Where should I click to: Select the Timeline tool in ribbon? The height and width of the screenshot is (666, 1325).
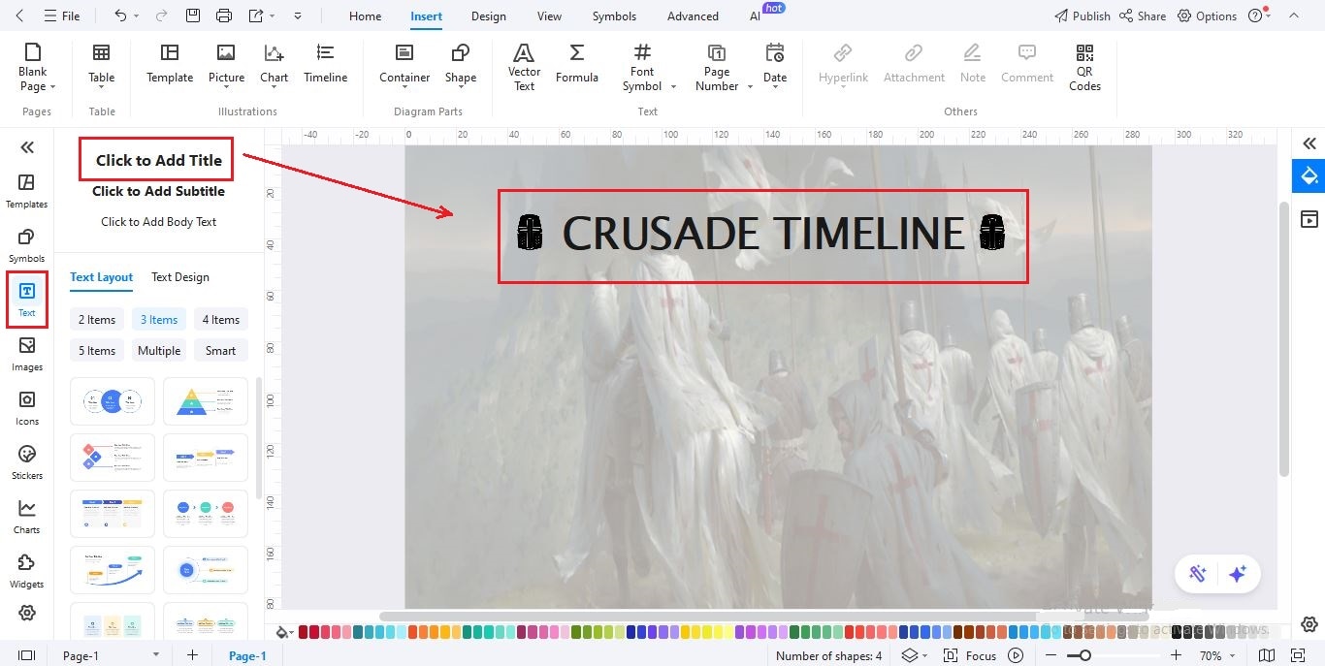325,64
